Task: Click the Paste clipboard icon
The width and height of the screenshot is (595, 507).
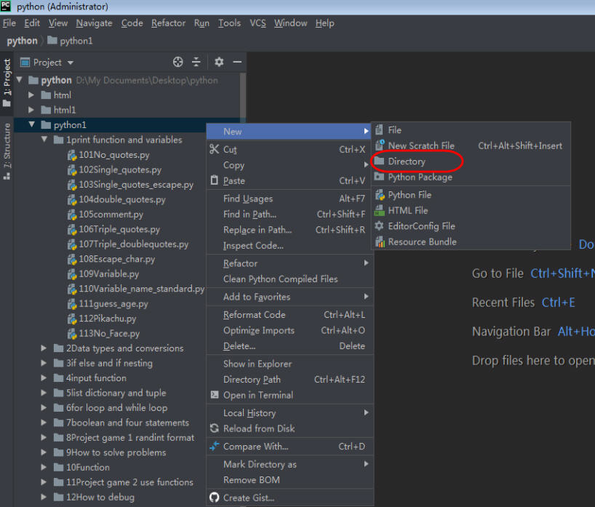Action: [x=215, y=180]
